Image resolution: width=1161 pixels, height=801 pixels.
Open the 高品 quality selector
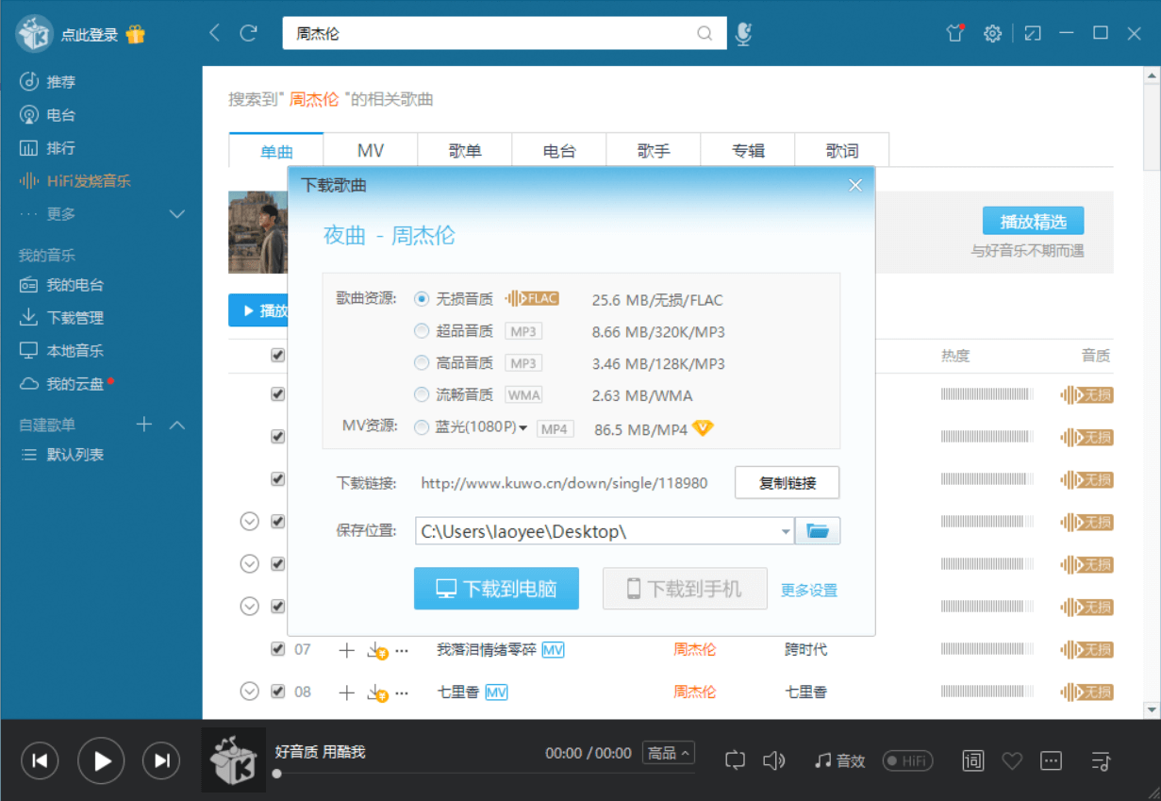click(x=669, y=753)
